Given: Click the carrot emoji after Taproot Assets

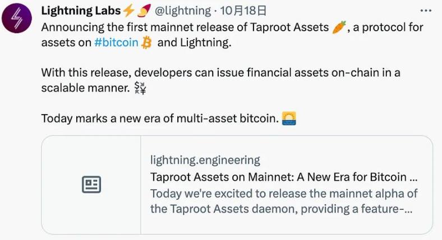Looking at the screenshot, I should click(339, 27).
